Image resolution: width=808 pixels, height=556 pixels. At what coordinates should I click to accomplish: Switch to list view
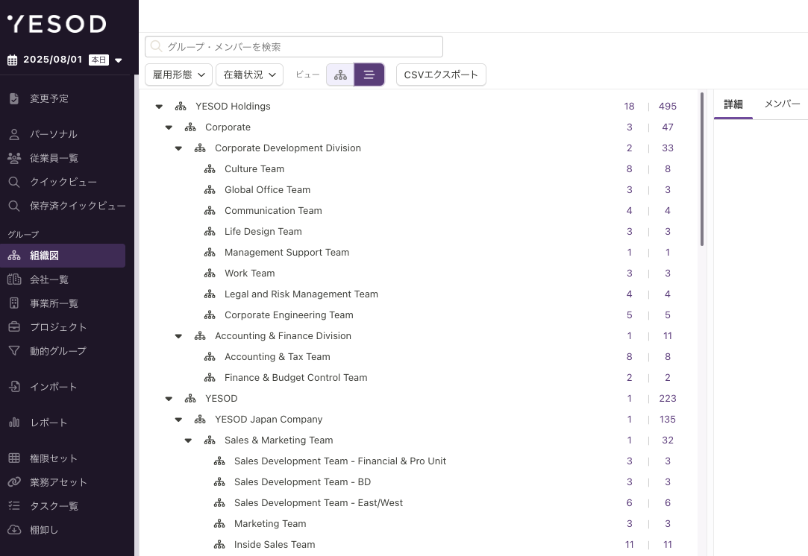click(x=369, y=75)
